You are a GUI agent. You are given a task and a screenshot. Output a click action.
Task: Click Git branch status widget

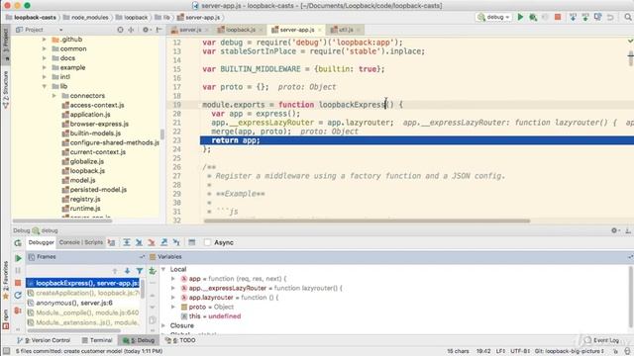tap(570, 351)
